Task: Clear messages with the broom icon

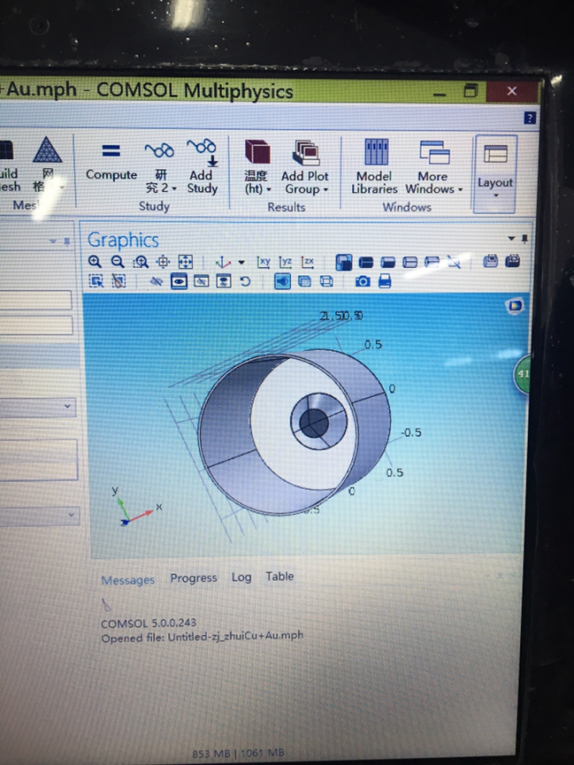Action: 106,605
